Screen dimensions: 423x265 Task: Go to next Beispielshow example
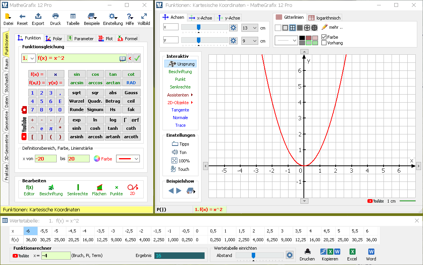[179, 191]
